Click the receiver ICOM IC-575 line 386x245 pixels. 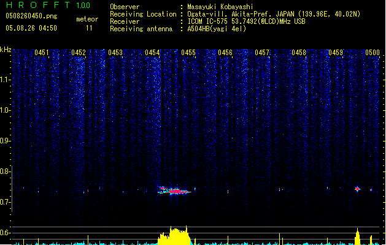[x=247, y=21]
